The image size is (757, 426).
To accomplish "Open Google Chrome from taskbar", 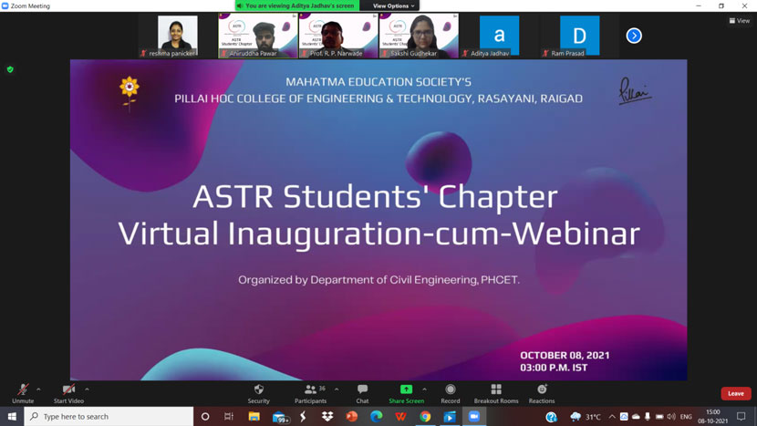I will coord(425,416).
